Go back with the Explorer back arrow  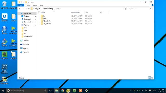pyautogui.click(x=20, y=9)
